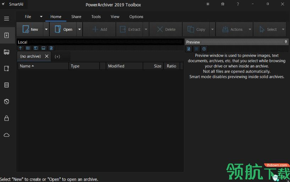This screenshot has height=182, width=290.
Task: Open the File menu
Action: tap(28, 17)
